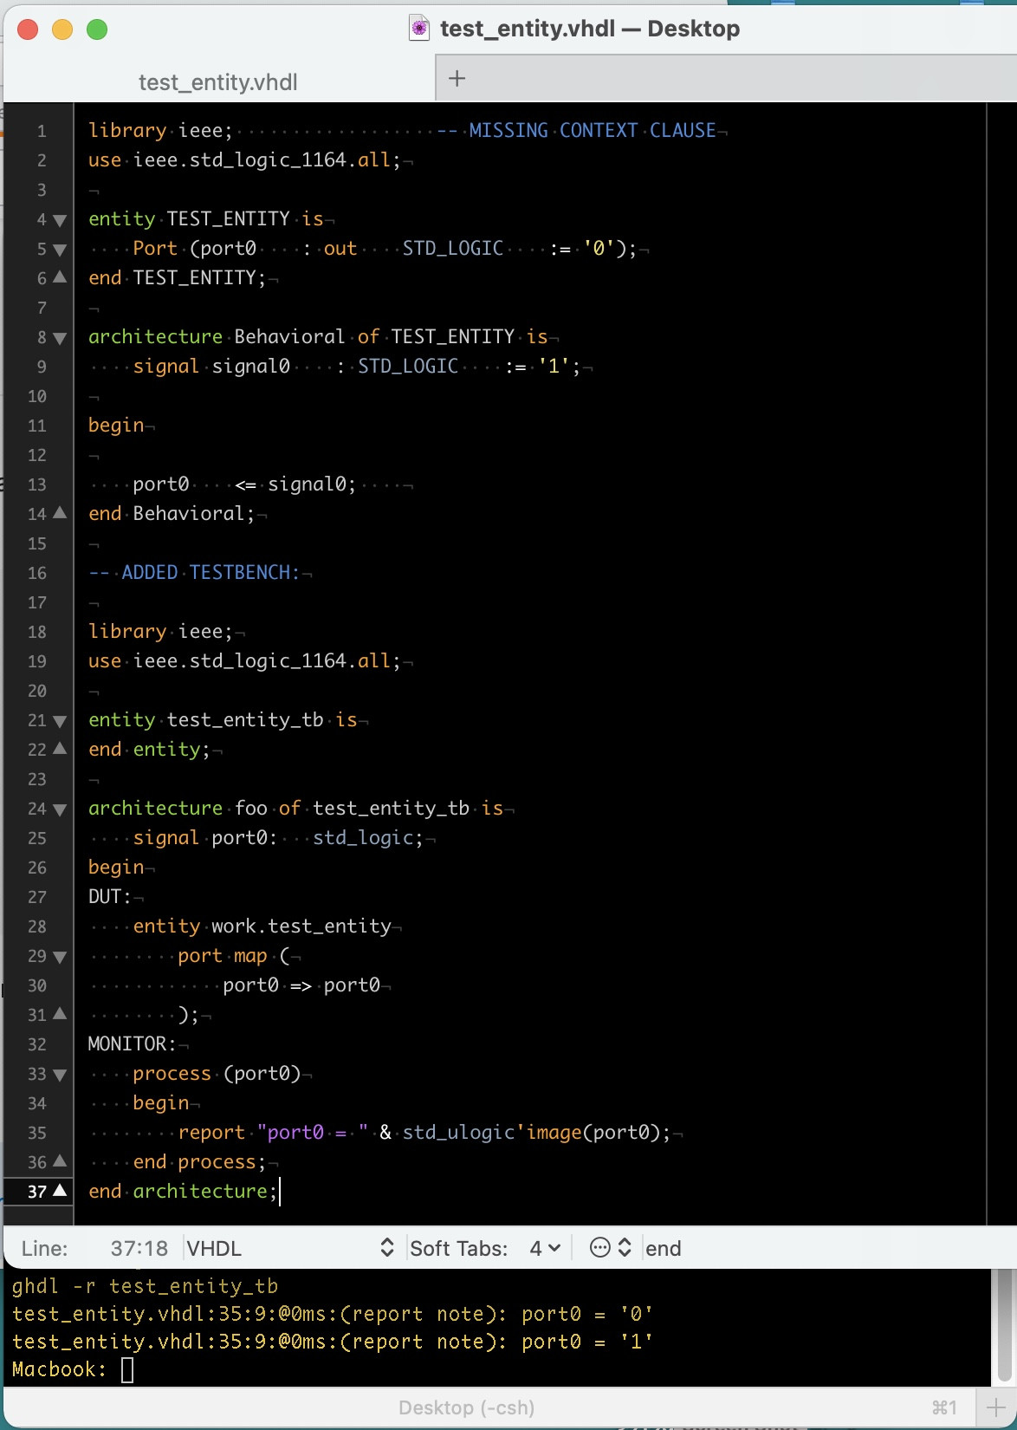Open the Soft Tabs size dropdown
1017x1430 pixels.
coord(545,1248)
